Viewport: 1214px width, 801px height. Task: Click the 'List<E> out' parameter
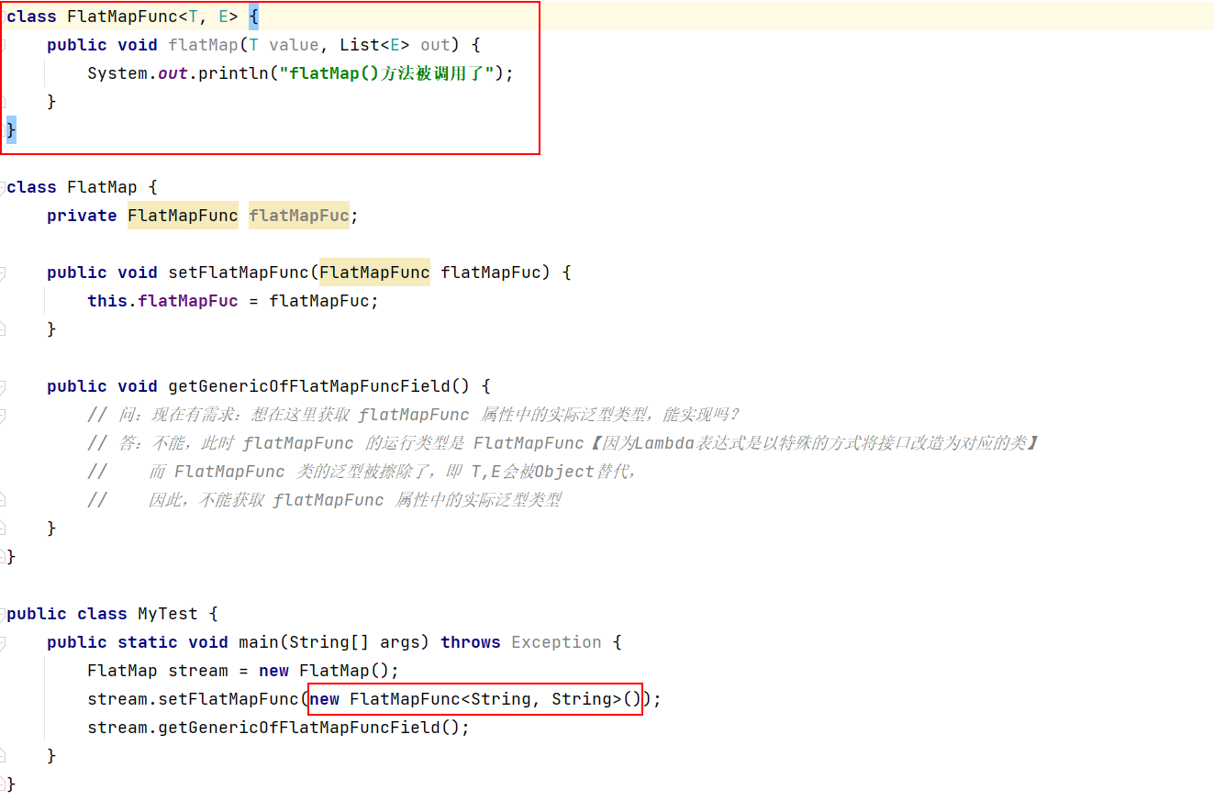395,45
